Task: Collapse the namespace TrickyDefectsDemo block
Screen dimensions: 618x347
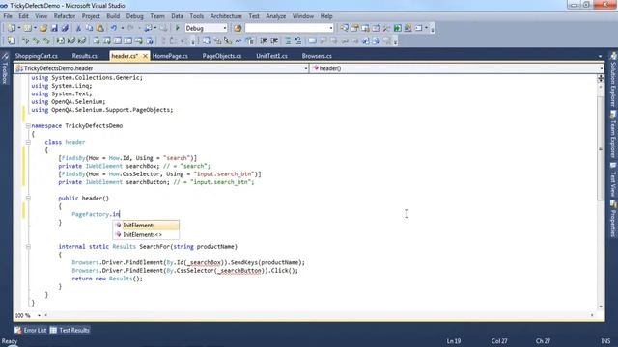Action: tap(28, 126)
